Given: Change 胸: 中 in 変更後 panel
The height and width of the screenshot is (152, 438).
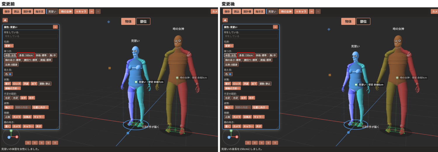Looking at the screenshot, I should [273, 55].
